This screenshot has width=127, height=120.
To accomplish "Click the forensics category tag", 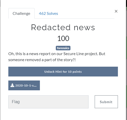I will pos(63,48).
